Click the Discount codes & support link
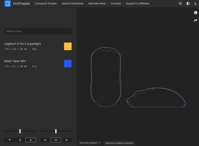The width and height of the screenshot is (199, 146). (x=119, y=143)
